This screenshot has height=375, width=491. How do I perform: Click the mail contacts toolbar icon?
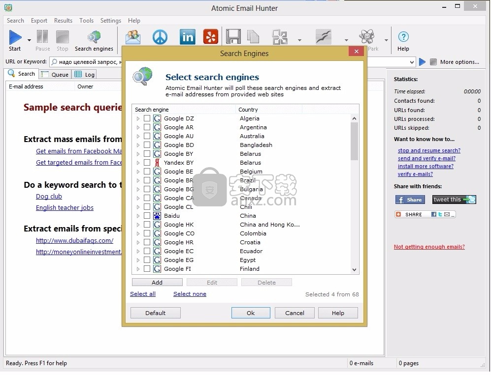[133, 37]
